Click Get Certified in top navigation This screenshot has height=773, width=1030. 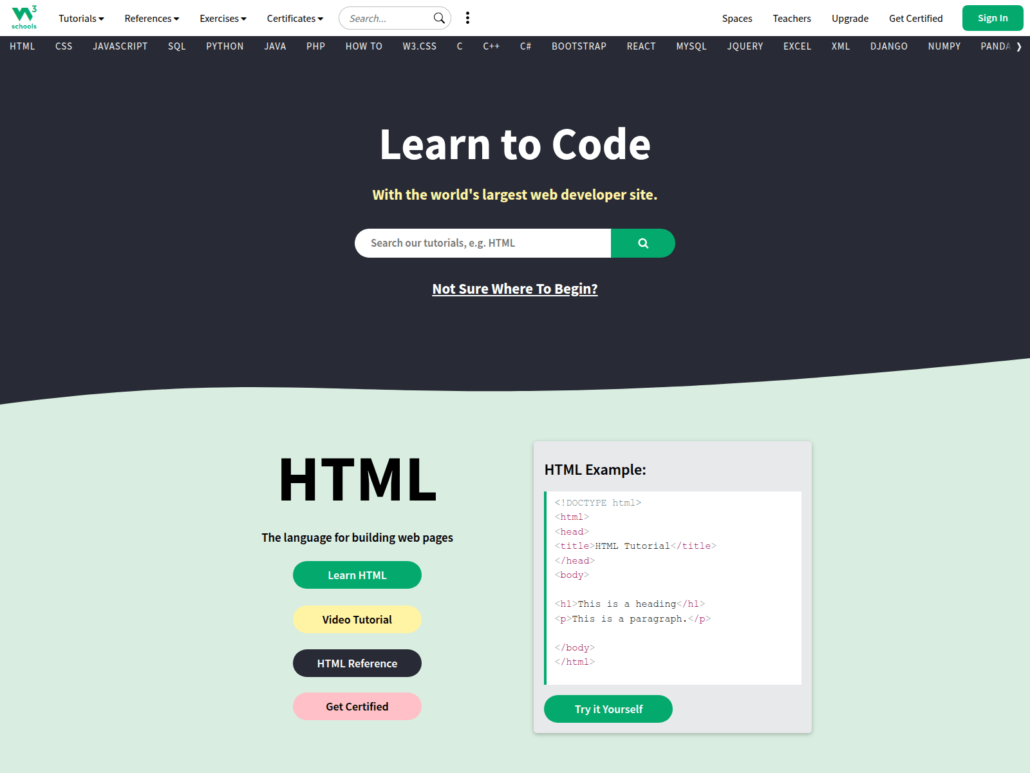click(915, 19)
